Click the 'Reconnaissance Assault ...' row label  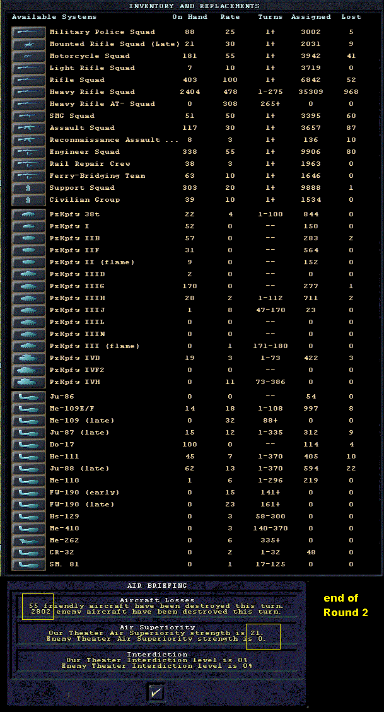114,140
